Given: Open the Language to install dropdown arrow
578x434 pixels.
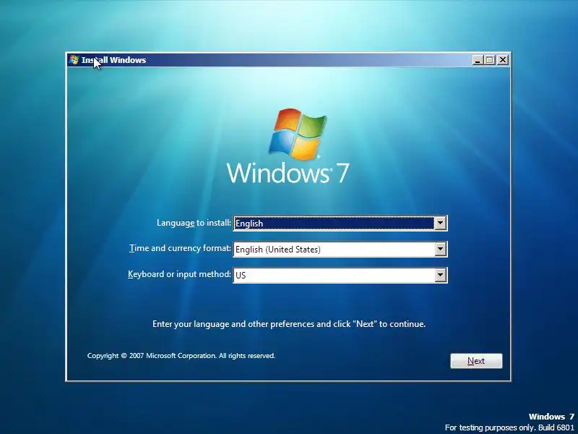Looking at the screenshot, I should click(x=440, y=224).
